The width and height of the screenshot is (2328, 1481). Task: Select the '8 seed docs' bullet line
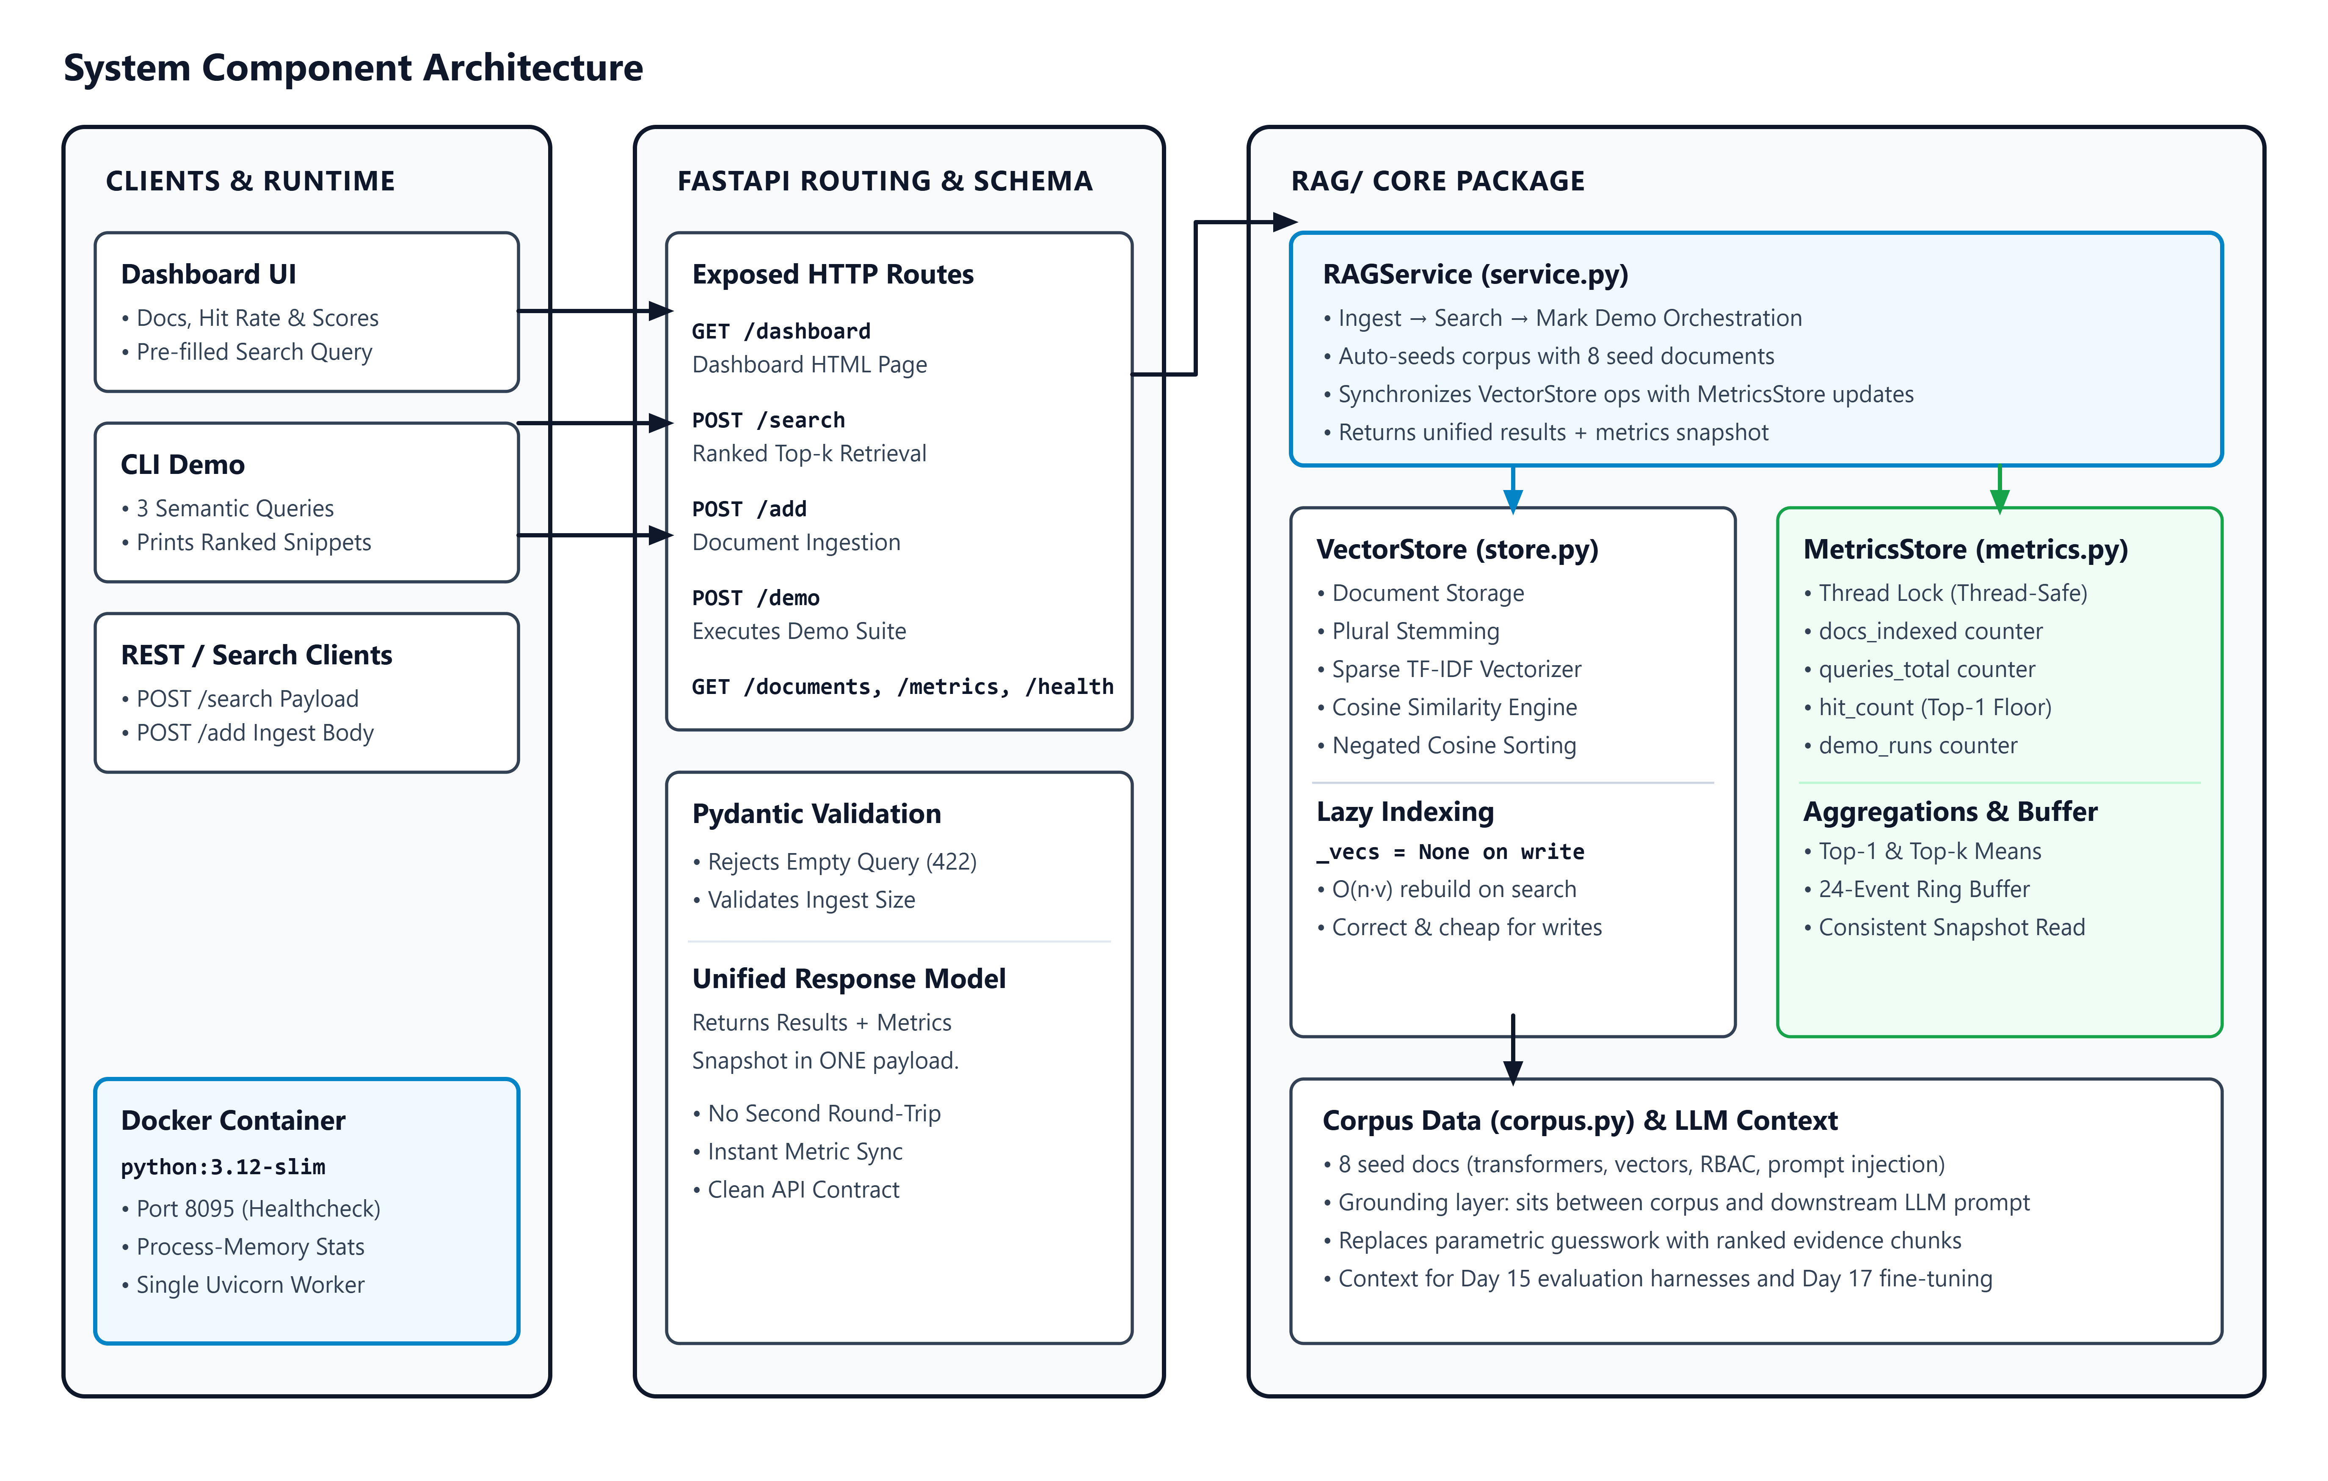pyautogui.click(x=1634, y=1165)
